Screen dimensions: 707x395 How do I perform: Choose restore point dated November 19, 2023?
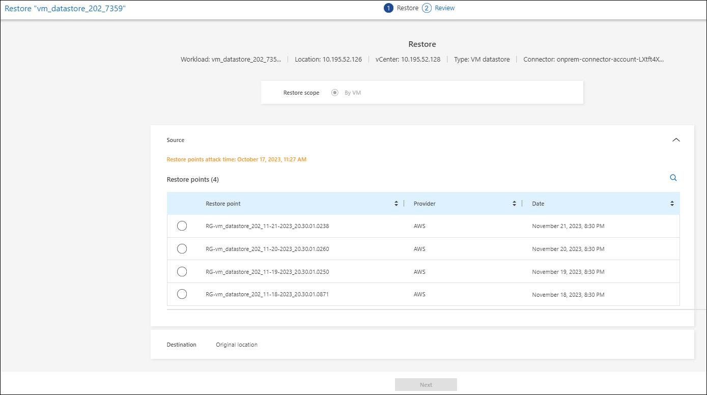pos(182,272)
